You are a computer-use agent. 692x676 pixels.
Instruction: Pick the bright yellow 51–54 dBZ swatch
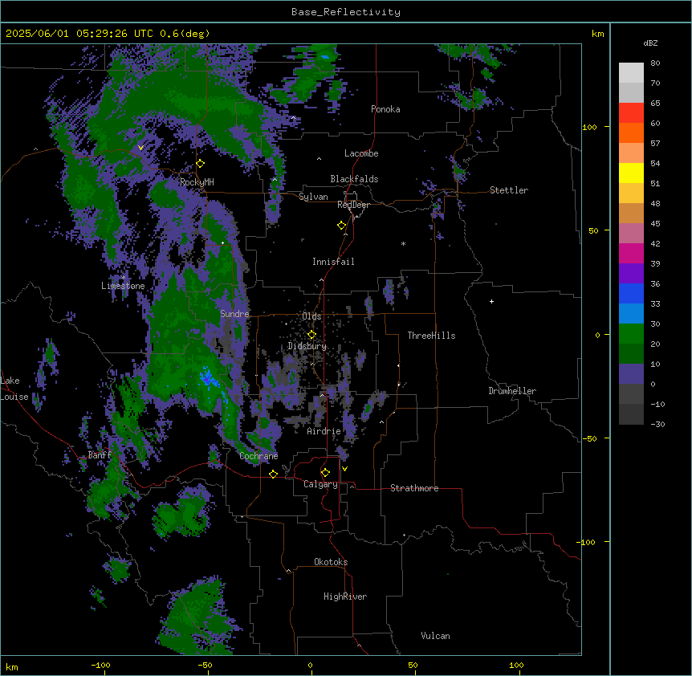[x=631, y=173]
